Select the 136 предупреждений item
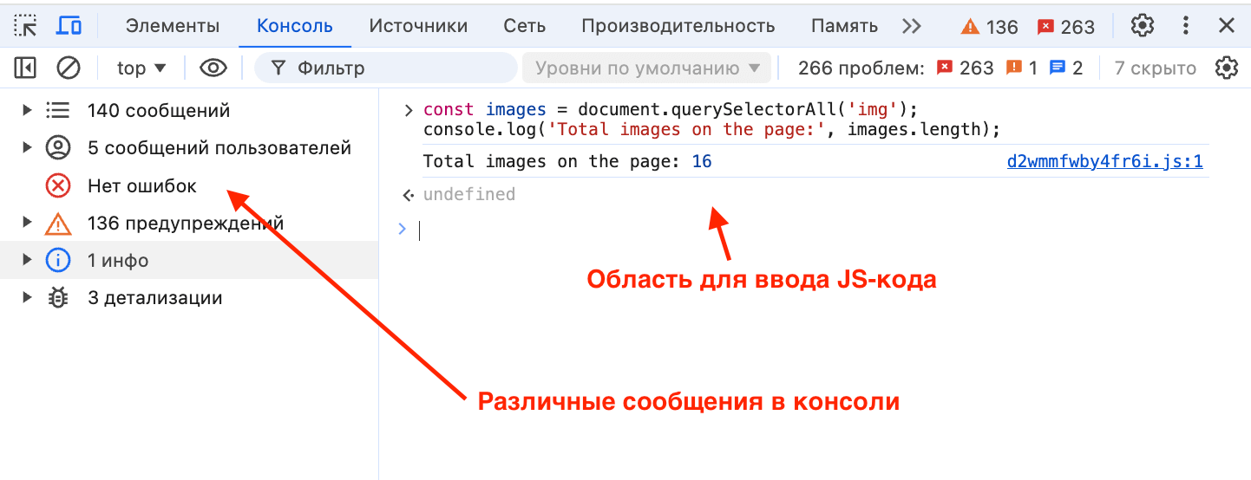 click(186, 223)
